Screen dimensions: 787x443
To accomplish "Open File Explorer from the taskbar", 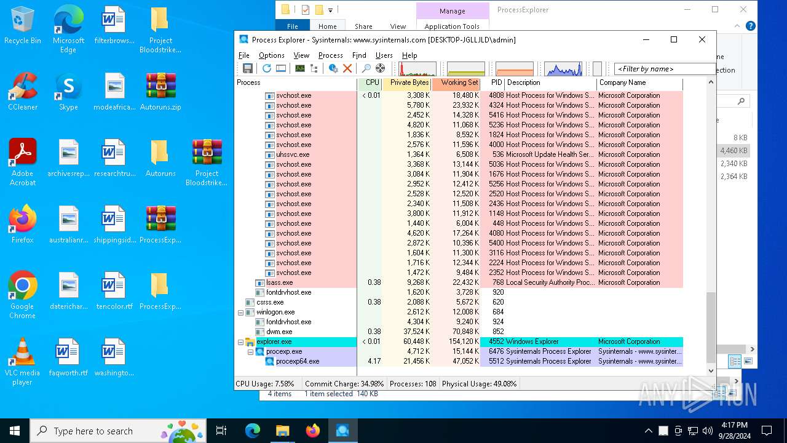I will point(282,431).
